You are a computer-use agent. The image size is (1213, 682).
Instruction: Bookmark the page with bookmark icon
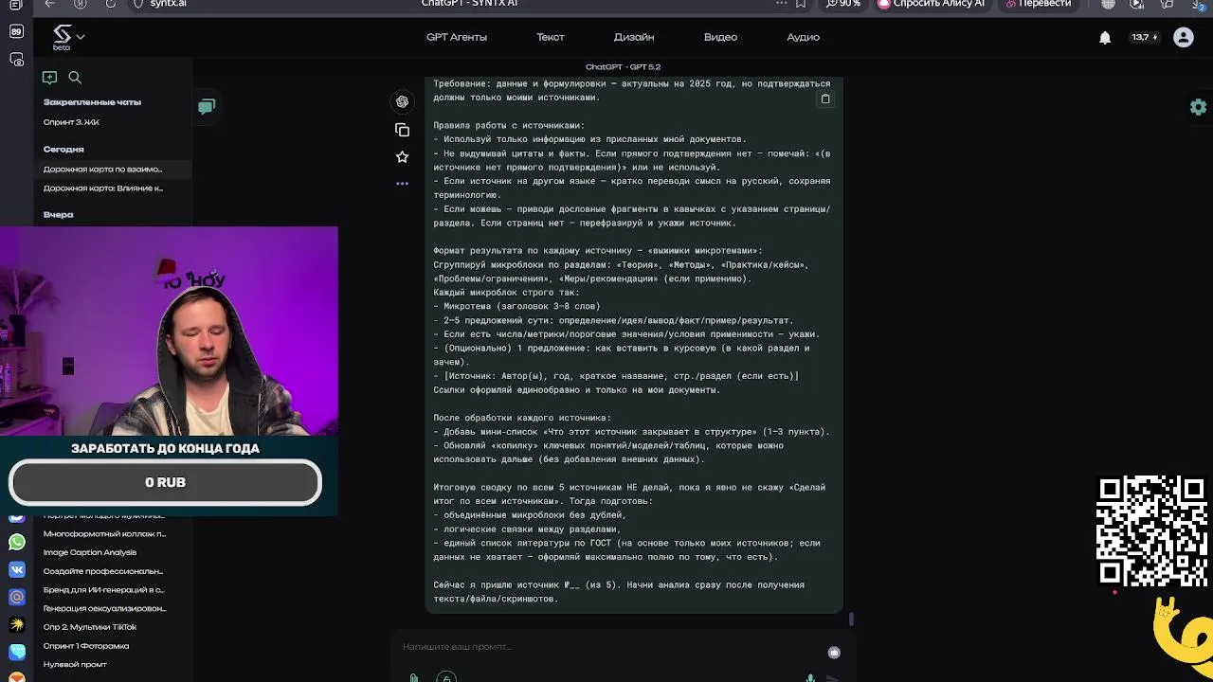(x=802, y=4)
